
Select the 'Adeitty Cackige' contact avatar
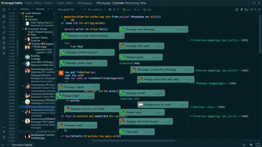[x=27, y=57]
